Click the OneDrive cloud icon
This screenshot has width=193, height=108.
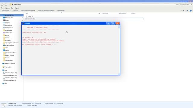3,64
